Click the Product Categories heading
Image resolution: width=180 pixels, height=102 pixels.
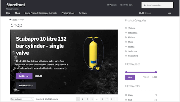pos(136,20)
